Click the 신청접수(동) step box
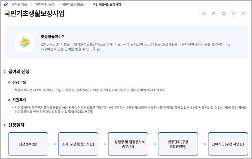 pos(28,144)
